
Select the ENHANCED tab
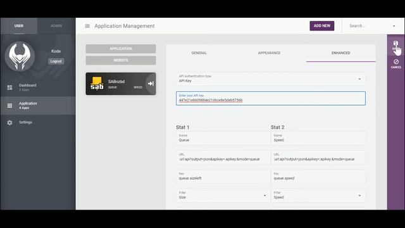click(x=341, y=53)
